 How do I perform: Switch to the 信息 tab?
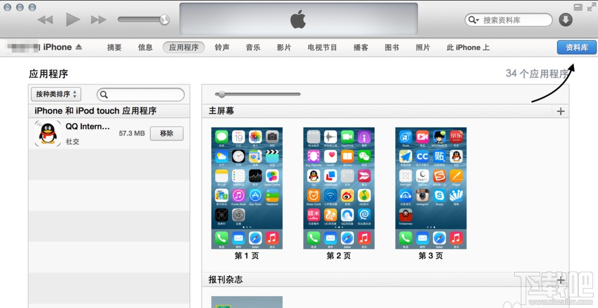145,47
